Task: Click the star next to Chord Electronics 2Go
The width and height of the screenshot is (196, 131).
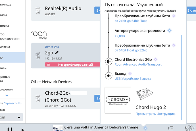Action: [x=155, y=59]
